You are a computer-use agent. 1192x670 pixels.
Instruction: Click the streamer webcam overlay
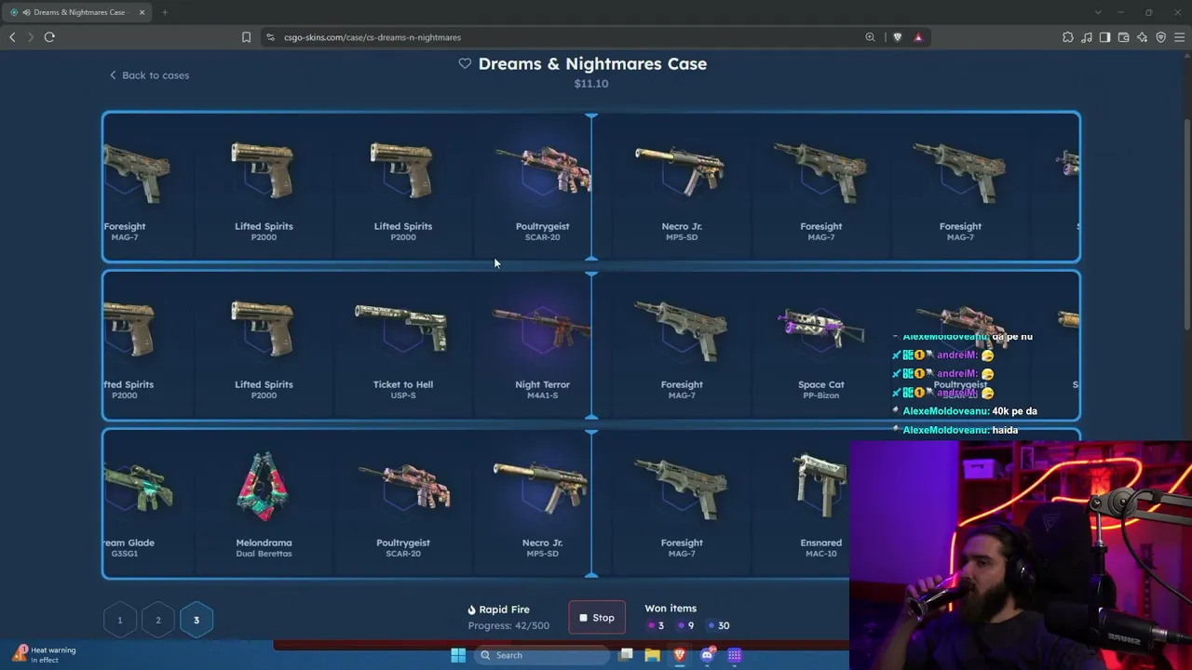(1021, 555)
